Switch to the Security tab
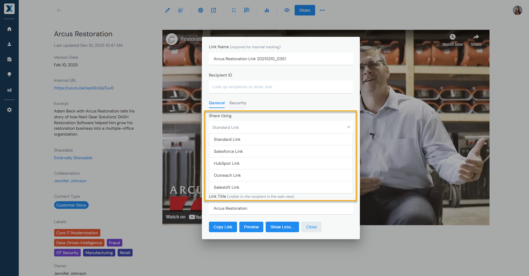Viewport: 529px width, 276px height. tap(238, 103)
